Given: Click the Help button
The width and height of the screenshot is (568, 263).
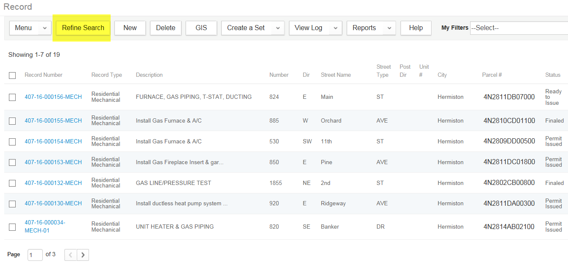Looking at the screenshot, I should pyautogui.click(x=416, y=28).
